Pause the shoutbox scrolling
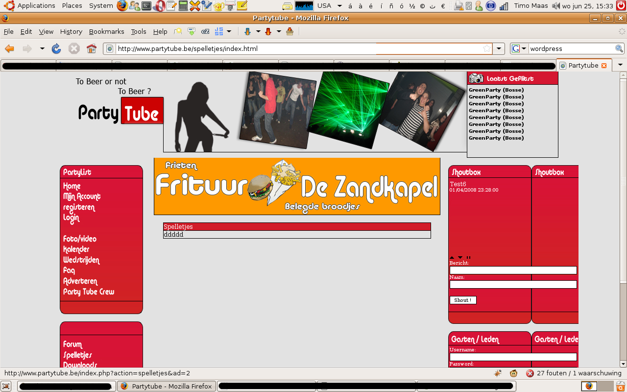Image resolution: width=627 pixels, height=392 pixels. [x=468, y=257]
